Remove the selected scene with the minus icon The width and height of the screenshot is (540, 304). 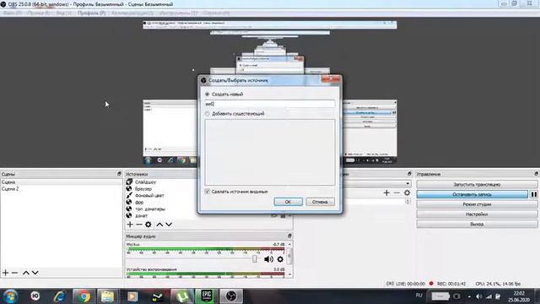(14, 273)
